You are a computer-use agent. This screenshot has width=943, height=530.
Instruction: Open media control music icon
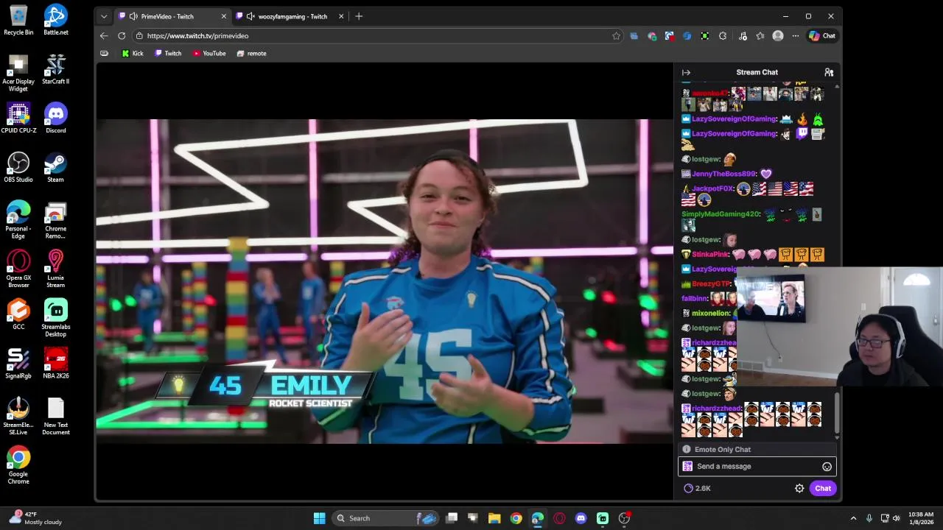[743, 35]
